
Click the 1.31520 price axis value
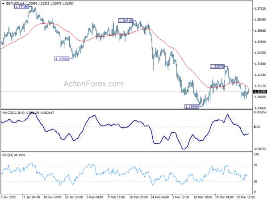tap(260, 86)
